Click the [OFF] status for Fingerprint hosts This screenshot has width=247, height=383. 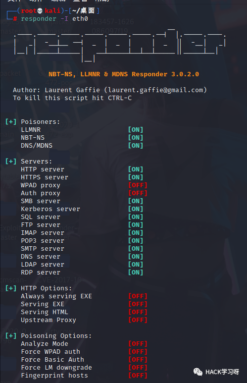(138, 376)
